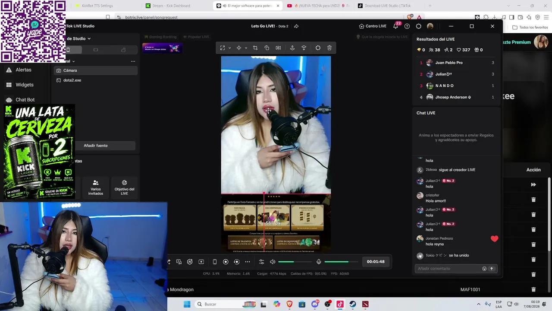Viewport: 552px width, 311px height.
Task: Click the likes count 327
Action: (x=464, y=50)
